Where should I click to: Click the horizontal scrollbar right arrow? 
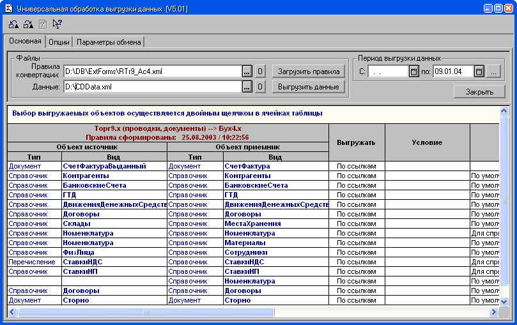tap(493, 312)
